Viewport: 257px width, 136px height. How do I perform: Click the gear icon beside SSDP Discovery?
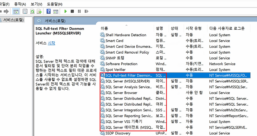tap(102, 133)
